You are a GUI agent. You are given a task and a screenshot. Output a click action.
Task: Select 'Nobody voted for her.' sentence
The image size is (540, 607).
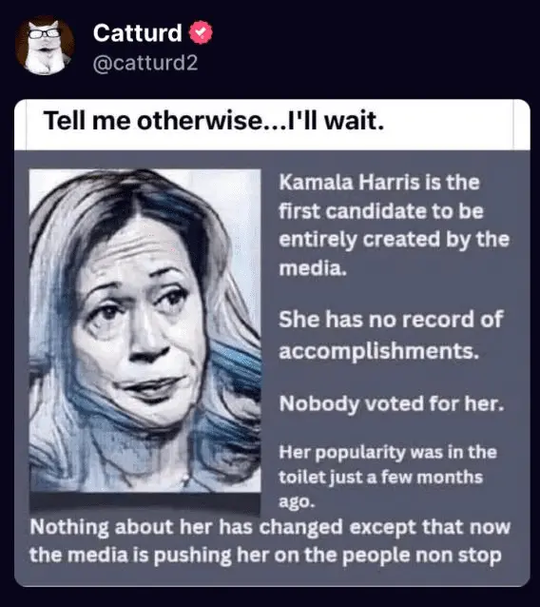point(392,403)
